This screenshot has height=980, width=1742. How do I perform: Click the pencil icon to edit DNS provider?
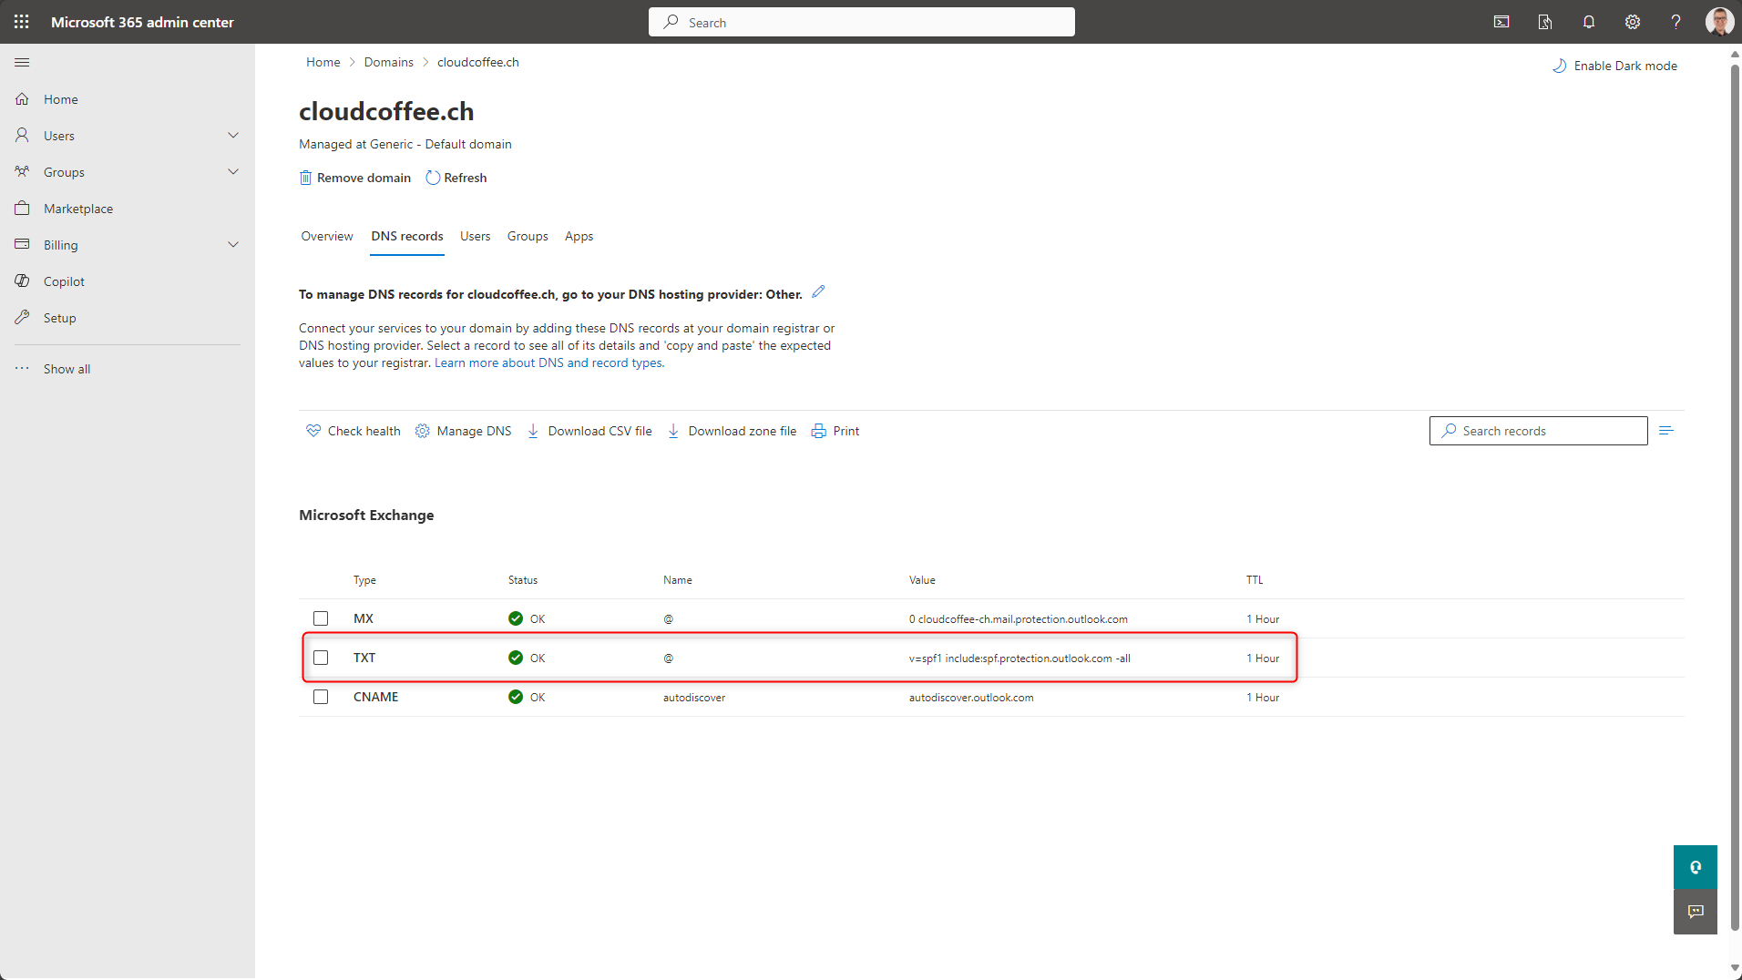818,292
